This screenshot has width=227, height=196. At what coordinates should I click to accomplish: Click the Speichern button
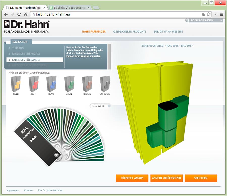201,178
